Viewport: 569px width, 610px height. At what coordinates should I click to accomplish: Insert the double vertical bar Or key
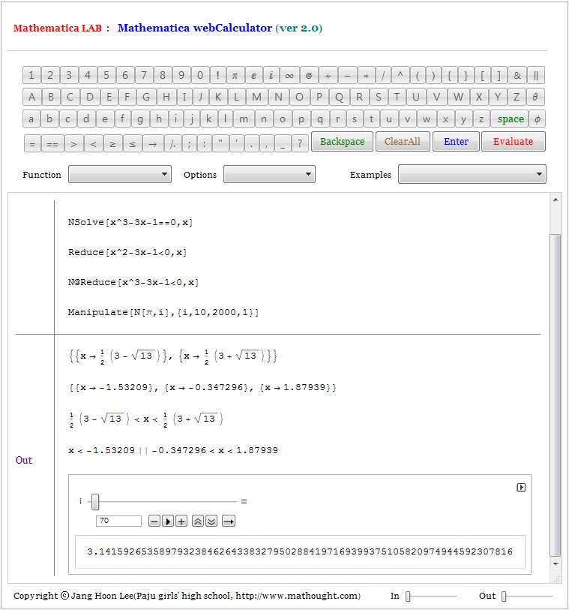(536, 76)
